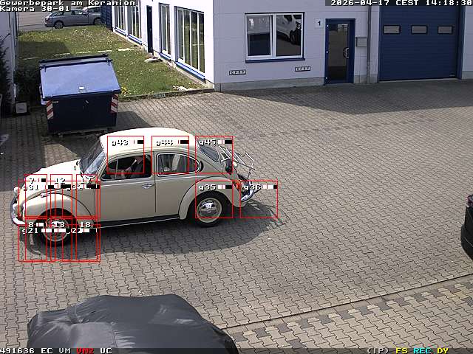Screen dimensions: 473x354
Task: Select the g44 detection box on side window
Action: pos(170,155)
